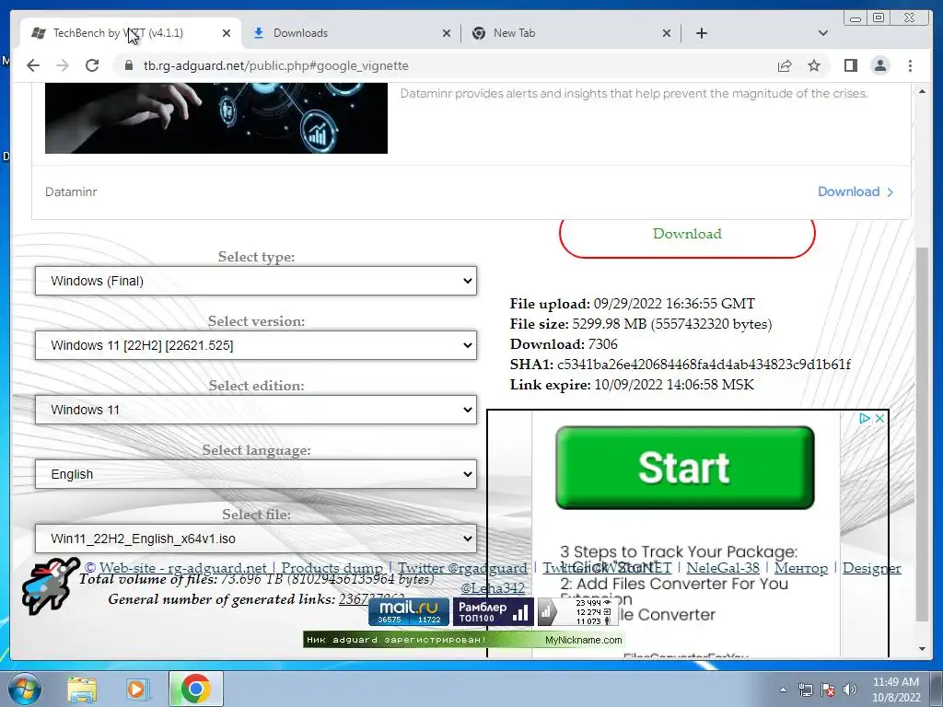Open the Select type dropdown

[256, 281]
